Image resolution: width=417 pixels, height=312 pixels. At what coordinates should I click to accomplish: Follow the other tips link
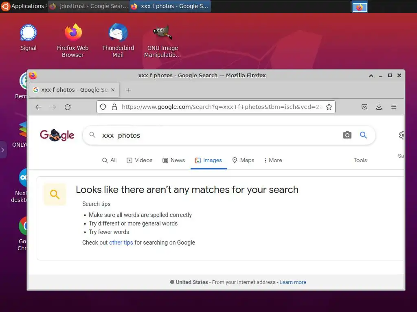[x=121, y=243]
